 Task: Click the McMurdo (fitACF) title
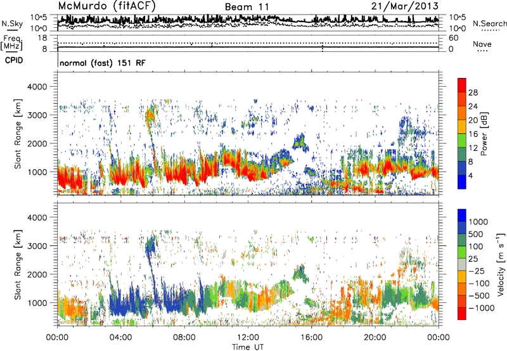coord(106,6)
